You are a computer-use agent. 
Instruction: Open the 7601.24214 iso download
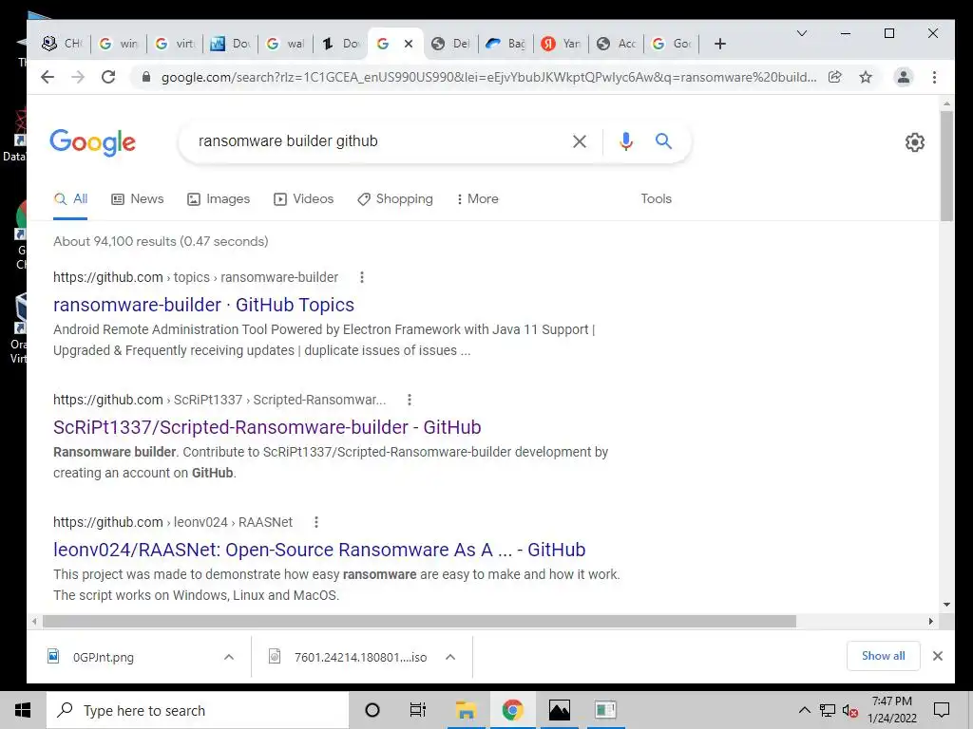click(360, 657)
